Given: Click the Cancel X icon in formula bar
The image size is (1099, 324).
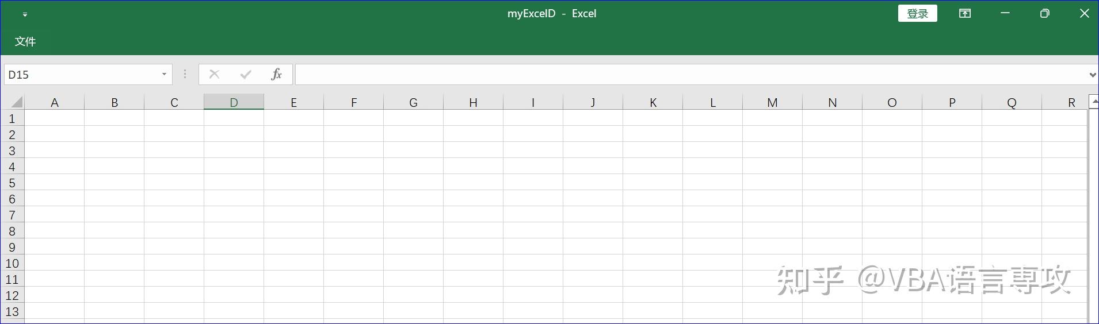Looking at the screenshot, I should click(214, 74).
